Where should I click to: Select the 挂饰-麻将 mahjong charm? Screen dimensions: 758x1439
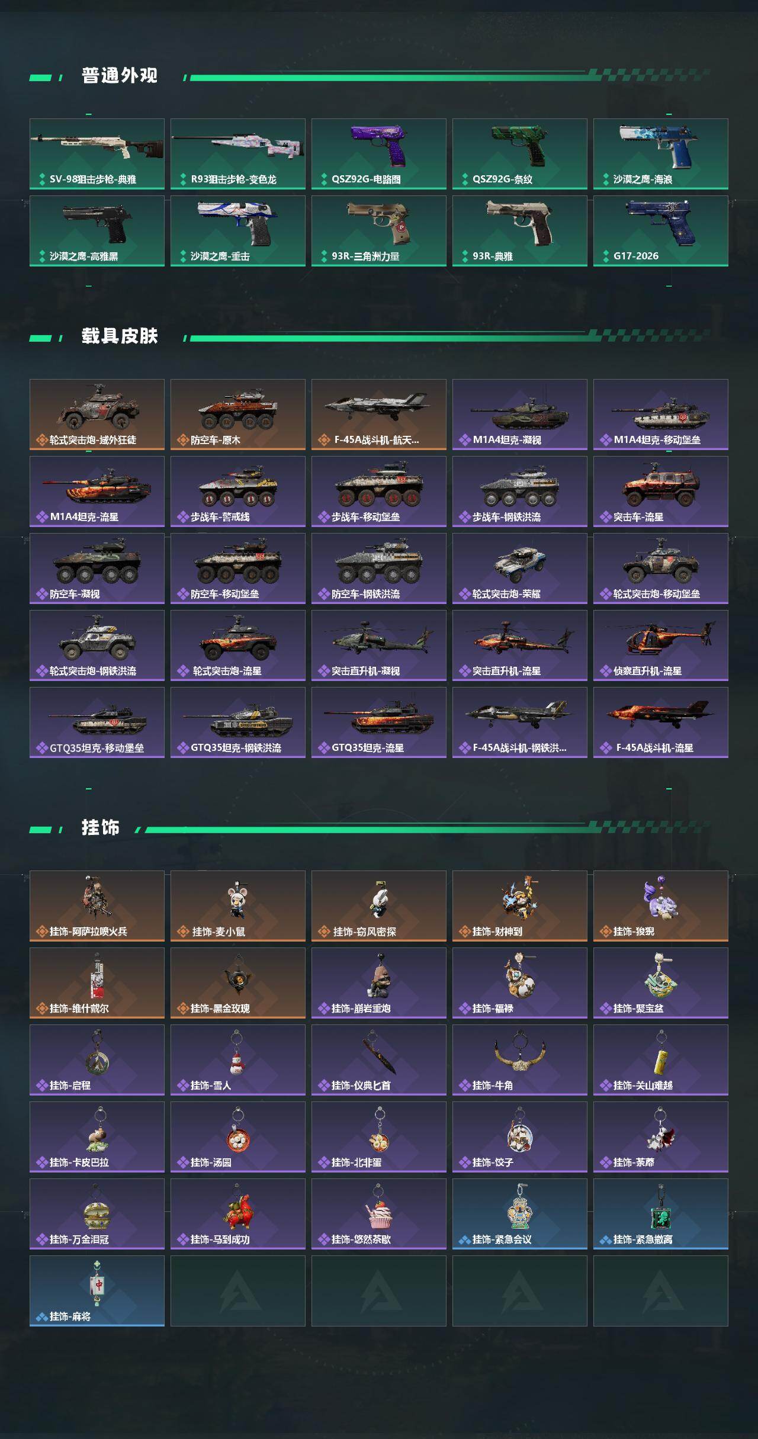tap(97, 1291)
